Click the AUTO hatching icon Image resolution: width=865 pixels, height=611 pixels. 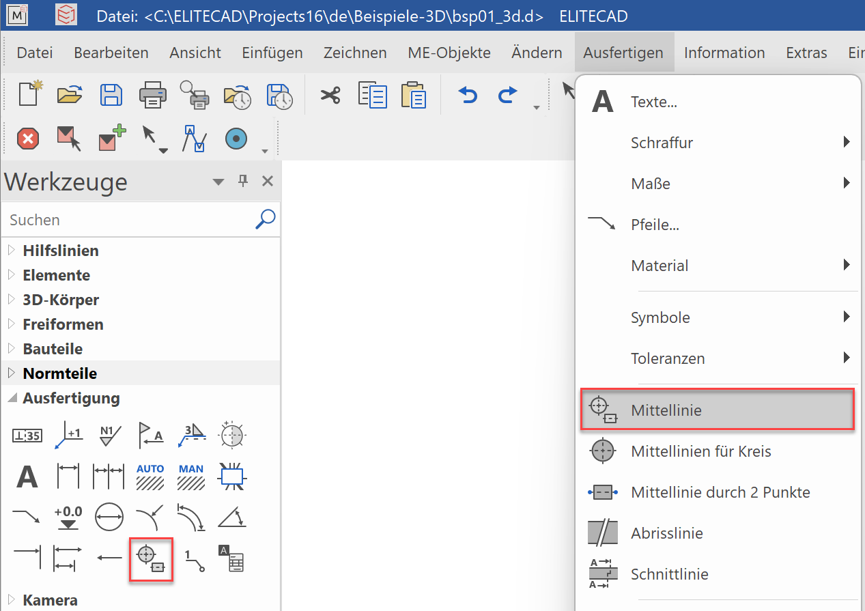(150, 477)
